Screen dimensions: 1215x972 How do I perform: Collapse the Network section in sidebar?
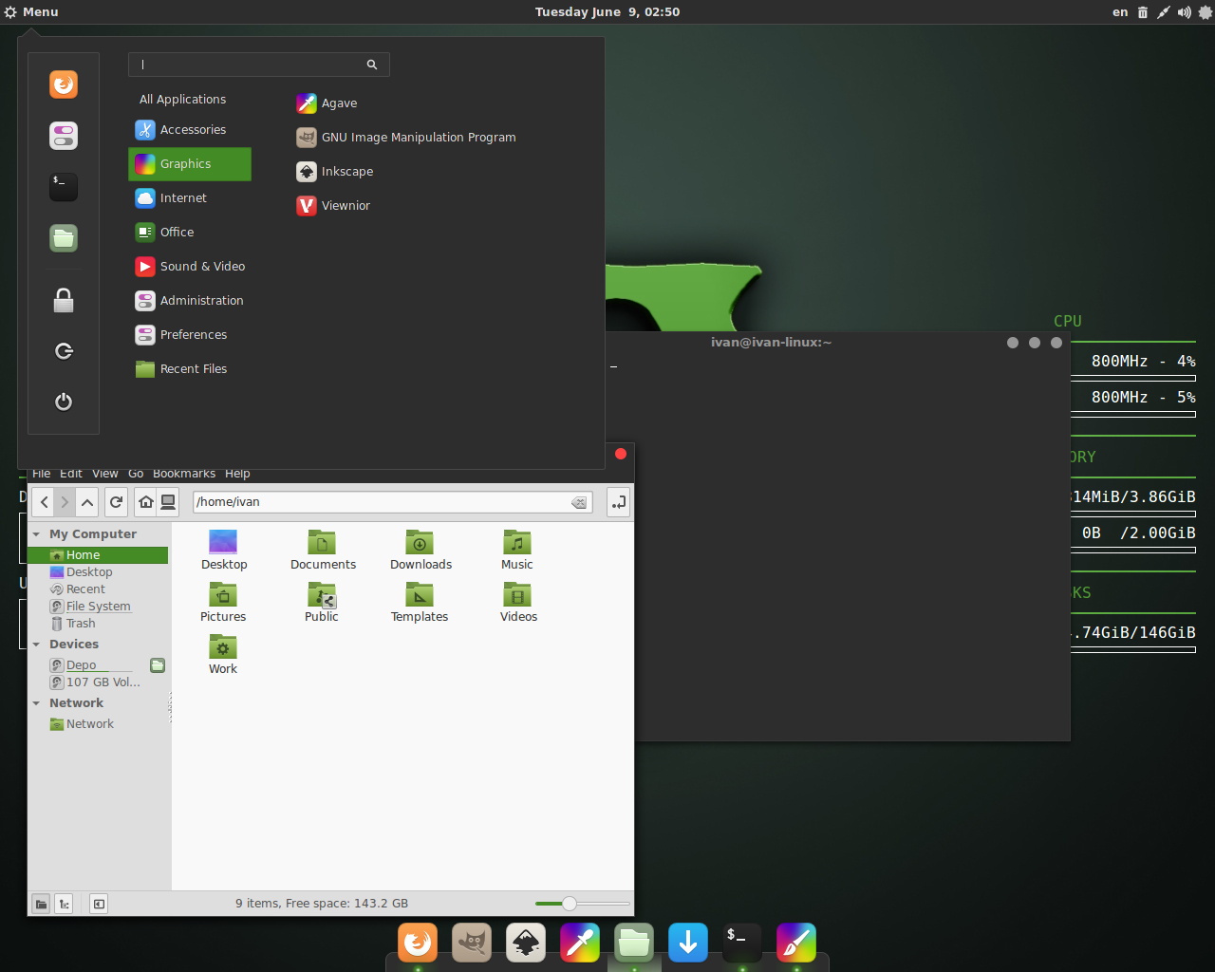pos(37,703)
